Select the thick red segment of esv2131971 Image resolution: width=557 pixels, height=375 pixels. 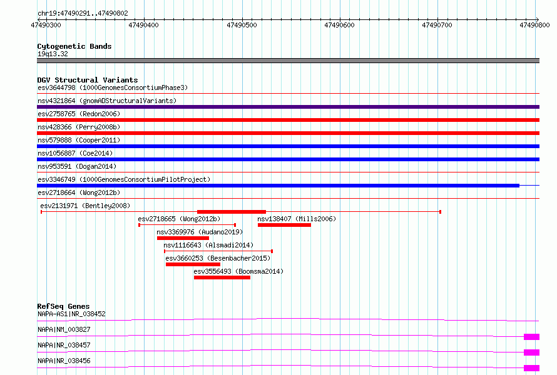pyautogui.click(x=232, y=212)
